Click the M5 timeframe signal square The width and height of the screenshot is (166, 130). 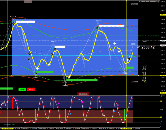[x=146, y=68]
